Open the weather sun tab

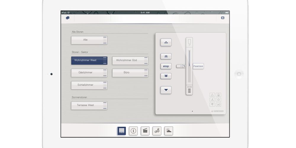pyautogui.click(x=169, y=131)
